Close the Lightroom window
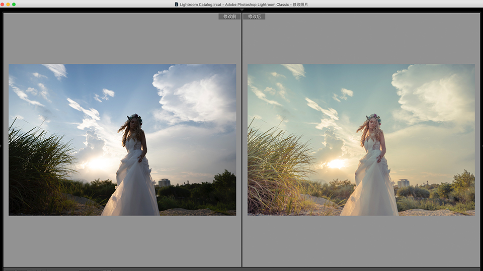483x271 pixels. [3, 5]
